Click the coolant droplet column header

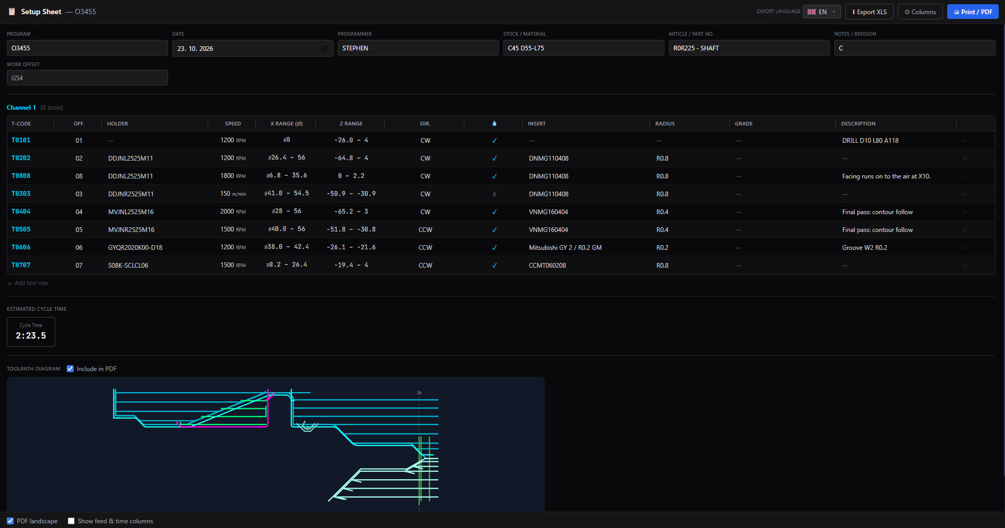[x=494, y=123]
